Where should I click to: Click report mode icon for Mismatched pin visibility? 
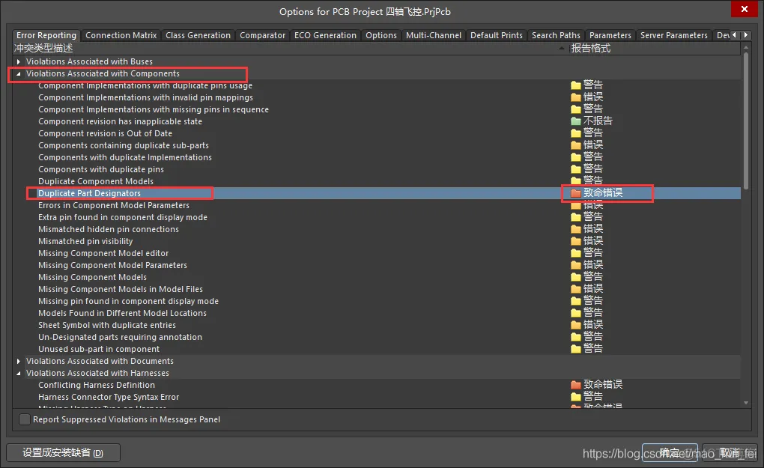point(575,241)
